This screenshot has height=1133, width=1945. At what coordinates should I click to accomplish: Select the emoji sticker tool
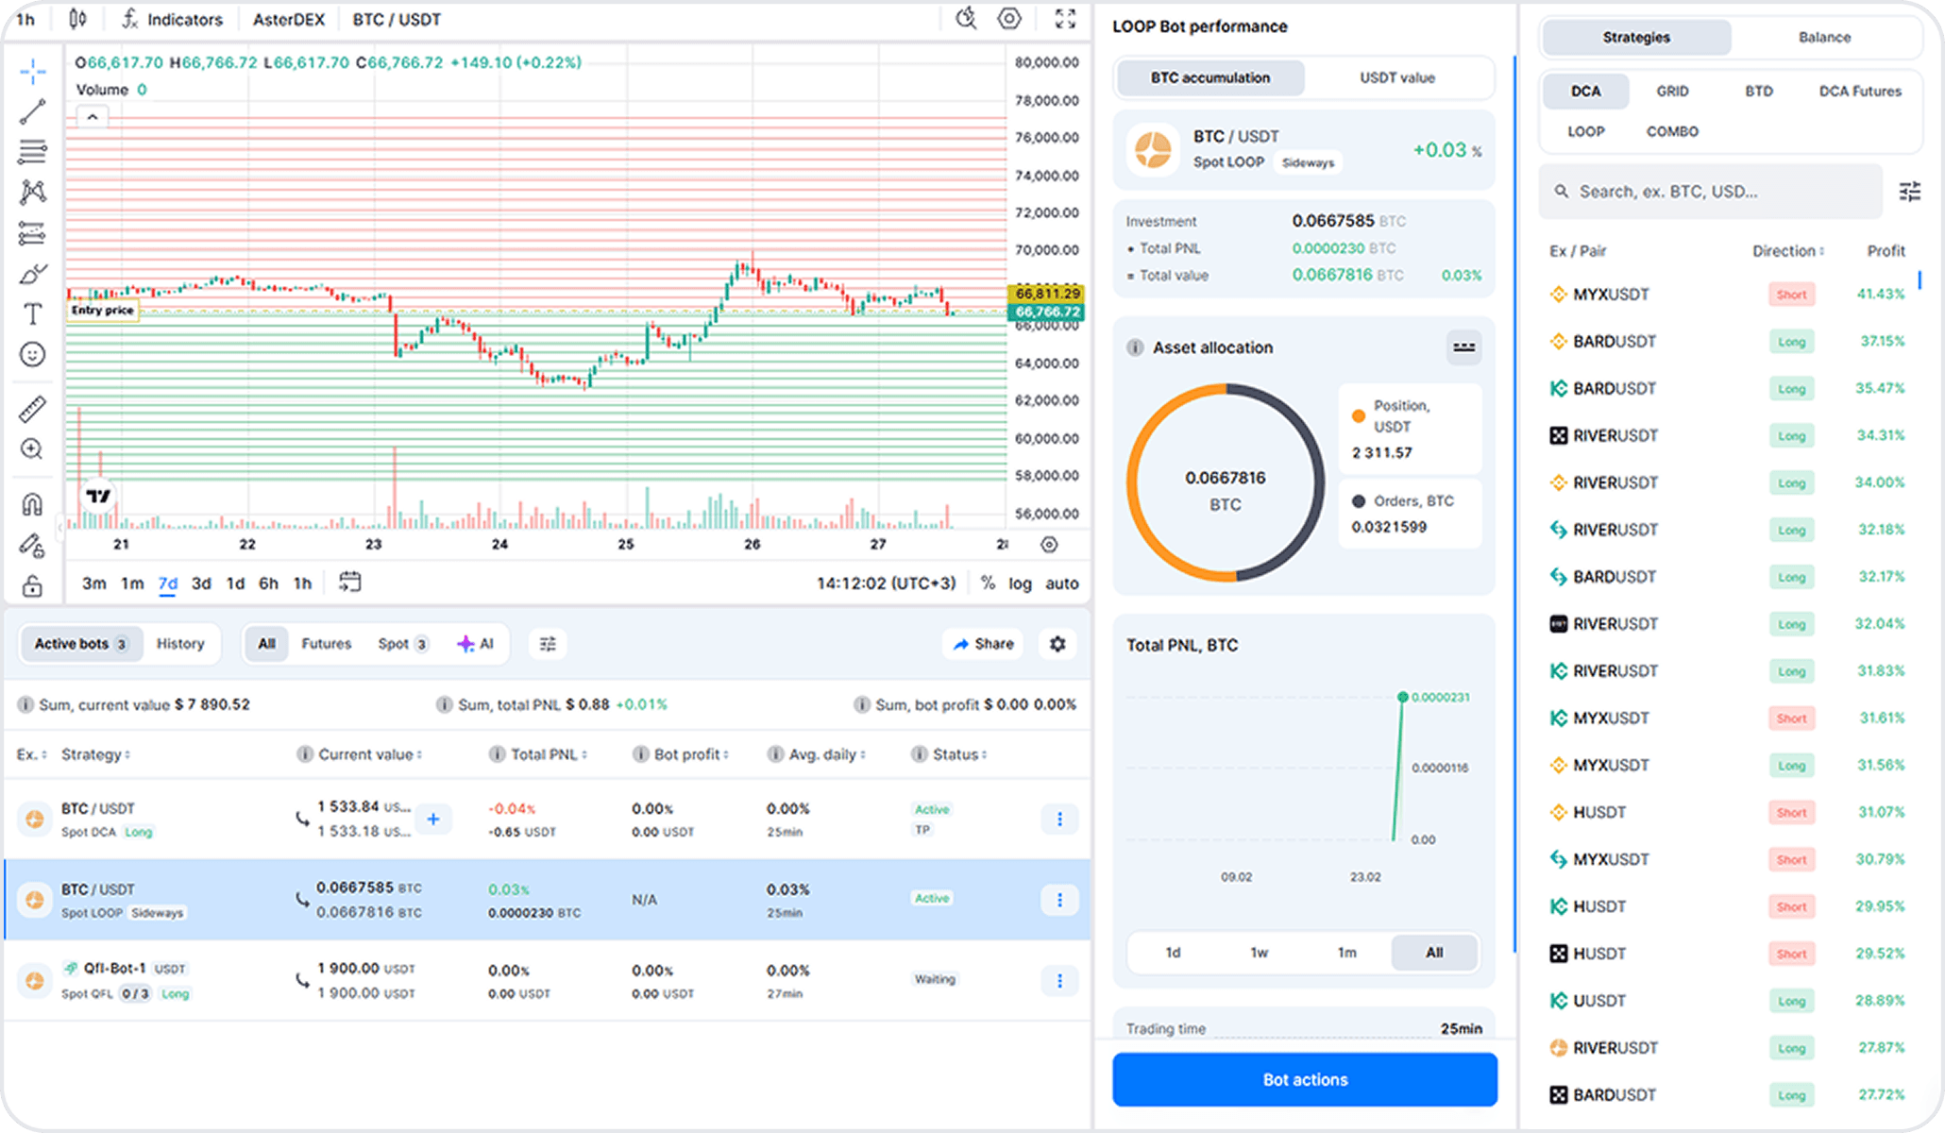pyautogui.click(x=32, y=355)
